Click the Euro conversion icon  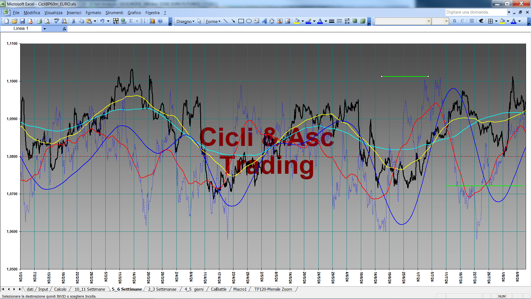[x=116, y=21]
